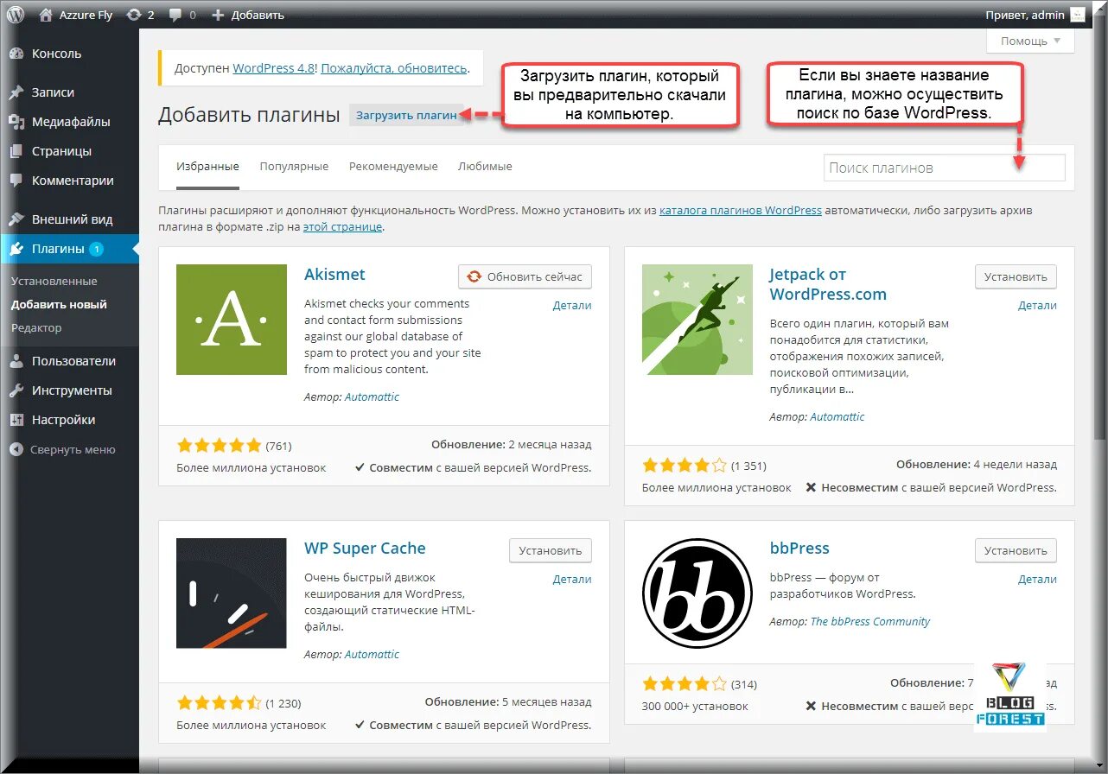Image resolution: width=1108 pixels, height=774 pixels.
Task: Expand the Помощь help dropdown
Action: (1030, 41)
